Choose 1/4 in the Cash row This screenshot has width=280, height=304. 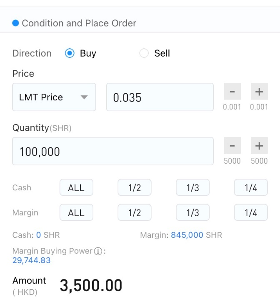click(x=251, y=187)
